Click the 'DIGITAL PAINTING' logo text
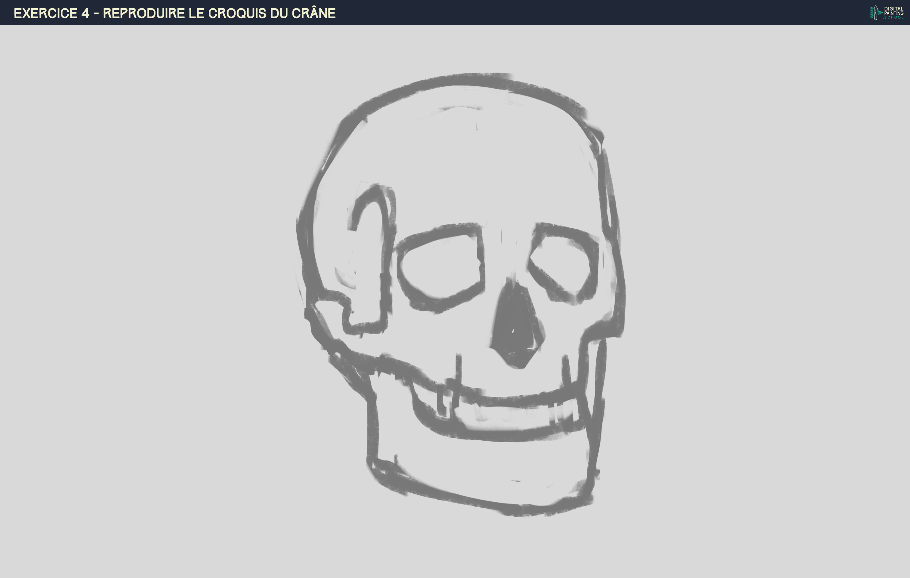The height and width of the screenshot is (578, 910). [894, 11]
